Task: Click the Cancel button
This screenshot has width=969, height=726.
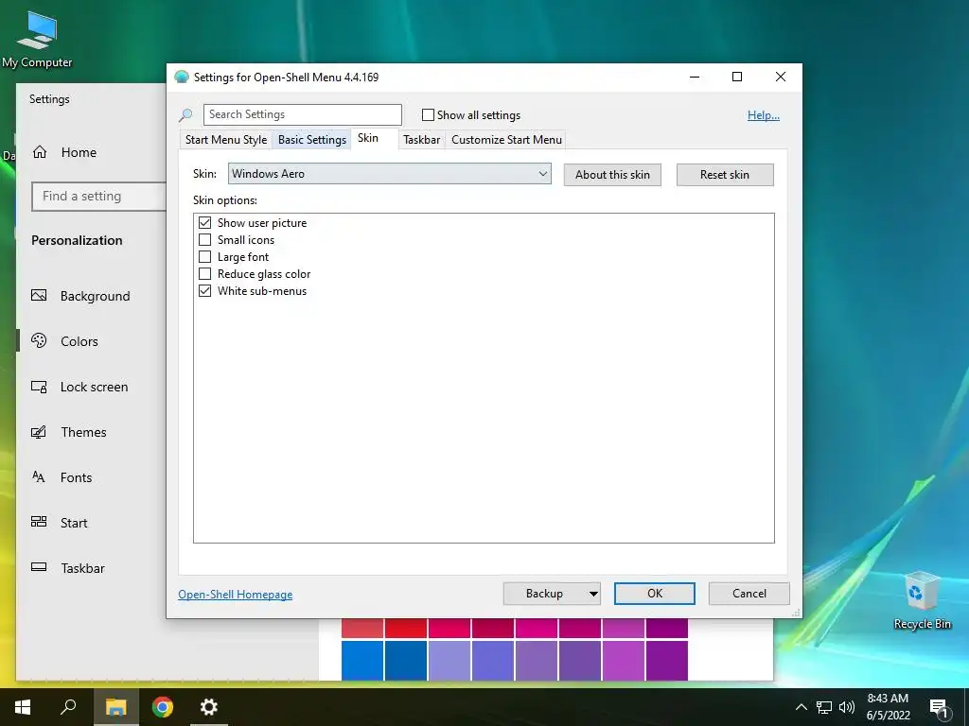Action: (749, 594)
